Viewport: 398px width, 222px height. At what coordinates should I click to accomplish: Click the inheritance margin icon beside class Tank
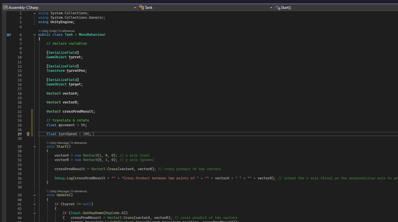pyautogui.click(x=9, y=35)
